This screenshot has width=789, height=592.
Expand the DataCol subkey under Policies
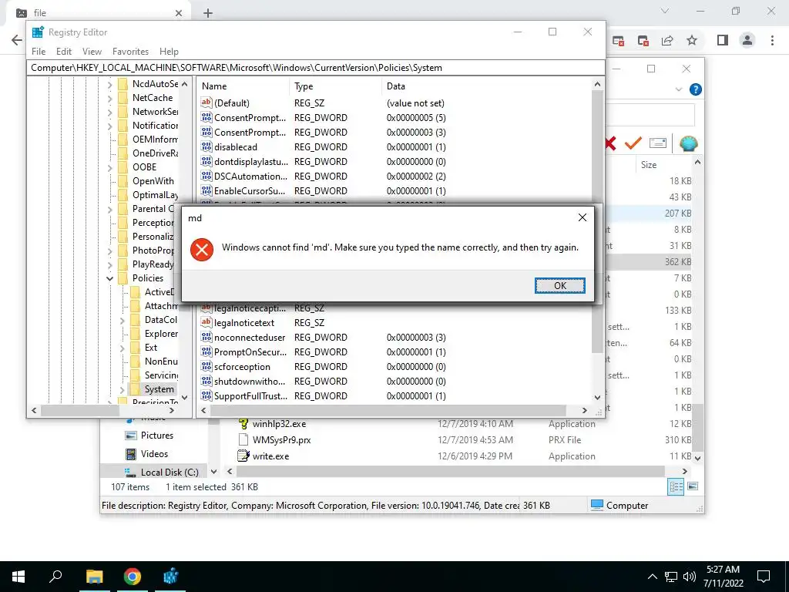123,320
